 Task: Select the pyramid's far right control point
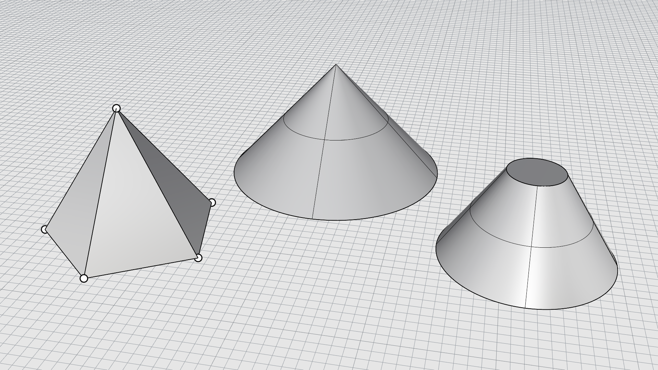[x=212, y=202]
